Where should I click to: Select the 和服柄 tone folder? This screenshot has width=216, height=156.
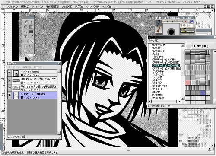click(156, 92)
